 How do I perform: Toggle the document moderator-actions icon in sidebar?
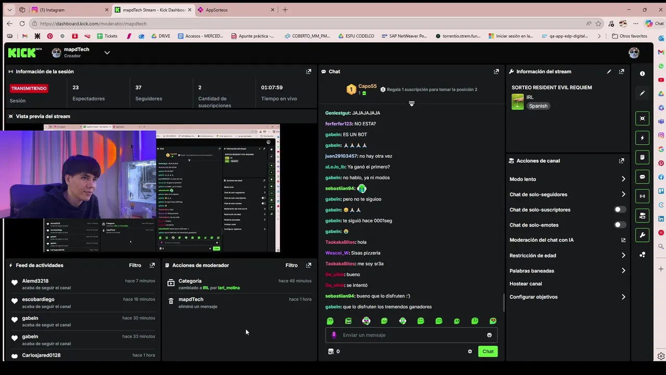(642, 157)
